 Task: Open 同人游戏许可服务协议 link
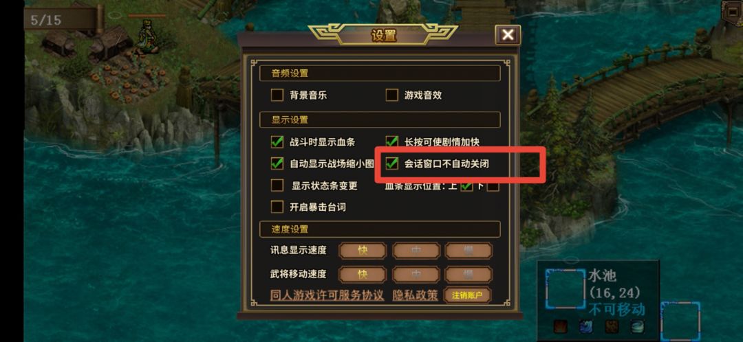[x=327, y=295]
